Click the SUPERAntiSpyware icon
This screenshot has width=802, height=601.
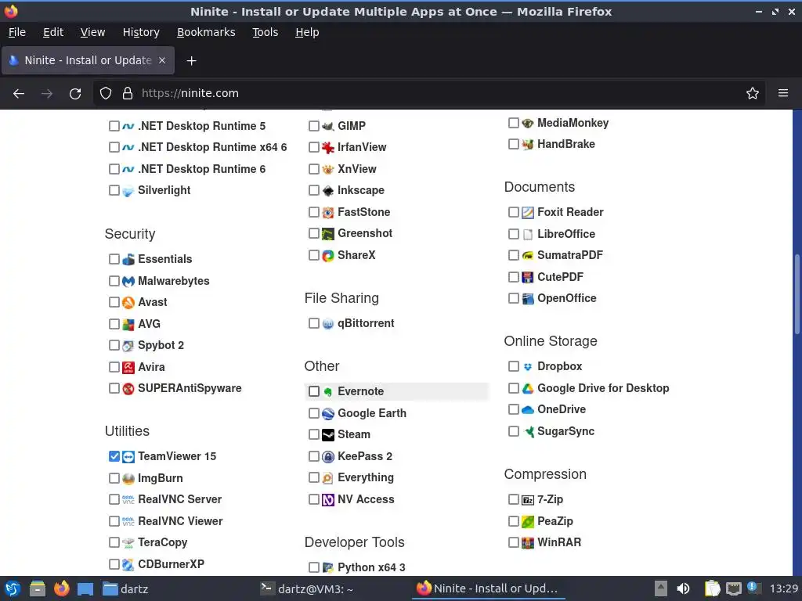click(128, 389)
